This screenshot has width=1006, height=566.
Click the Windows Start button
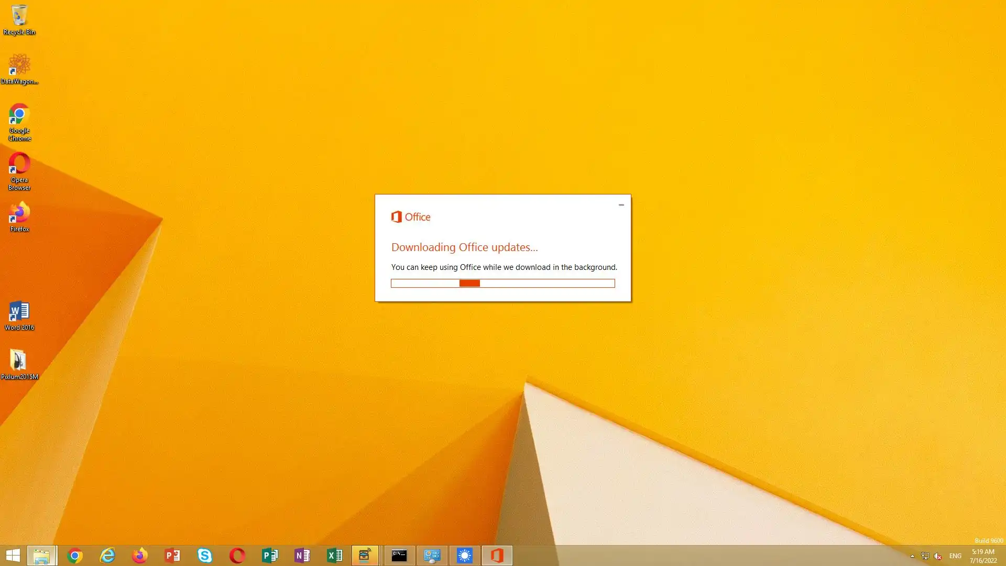13,556
